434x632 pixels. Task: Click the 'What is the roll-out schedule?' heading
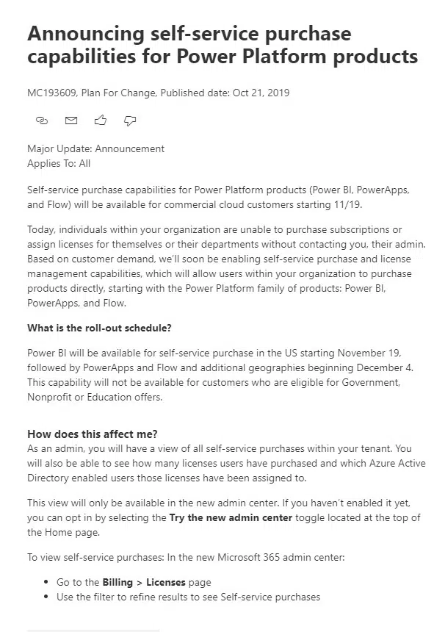click(99, 328)
